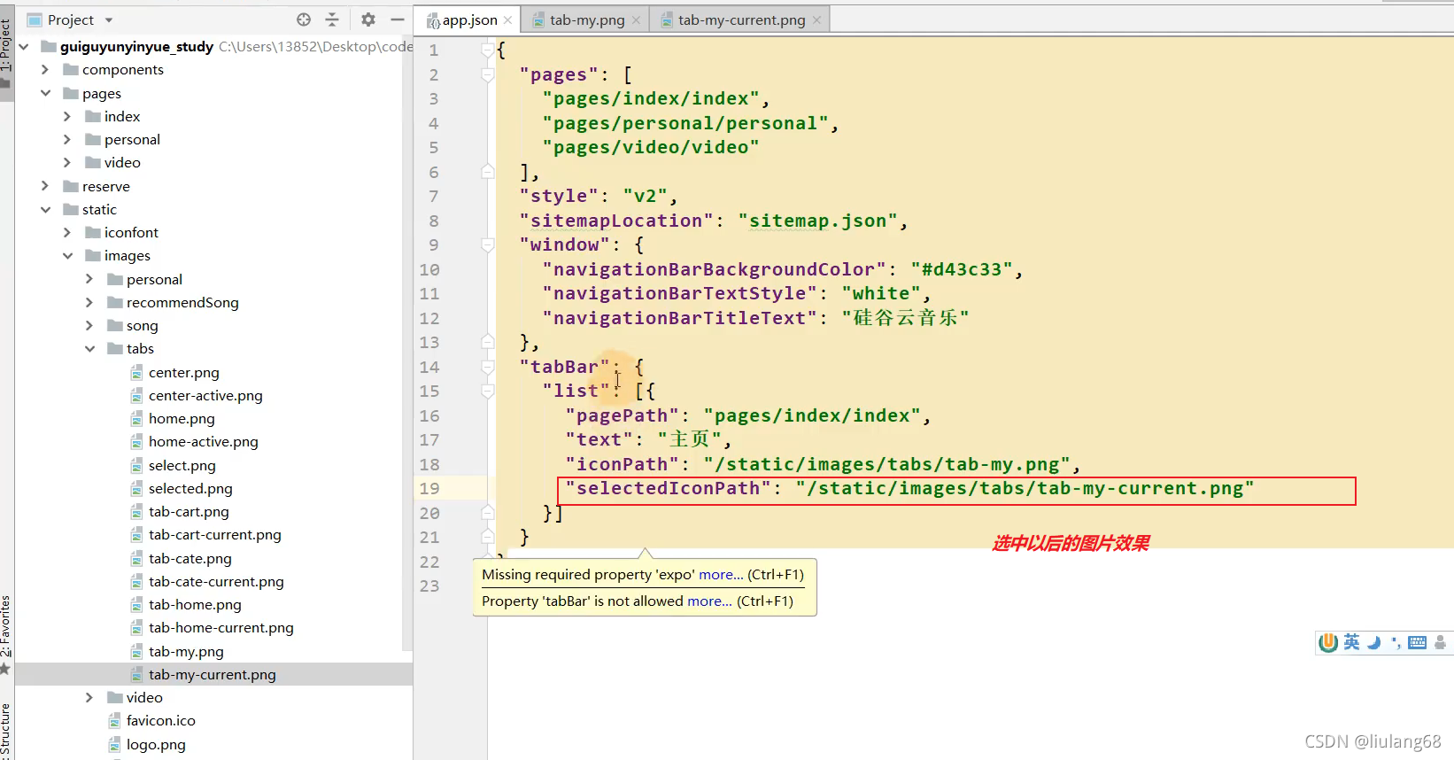Close the app.json tab
This screenshot has height=760, width=1454.
tap(507, 19)
